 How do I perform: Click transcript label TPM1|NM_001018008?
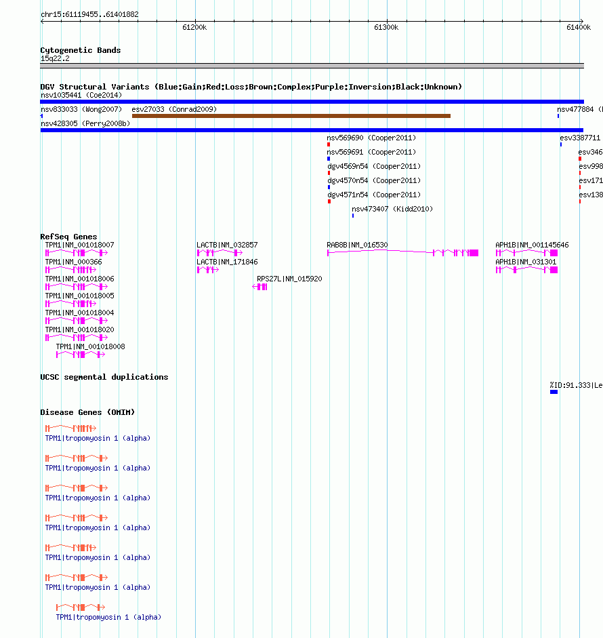pyautogui.click(x=90, y=346)
